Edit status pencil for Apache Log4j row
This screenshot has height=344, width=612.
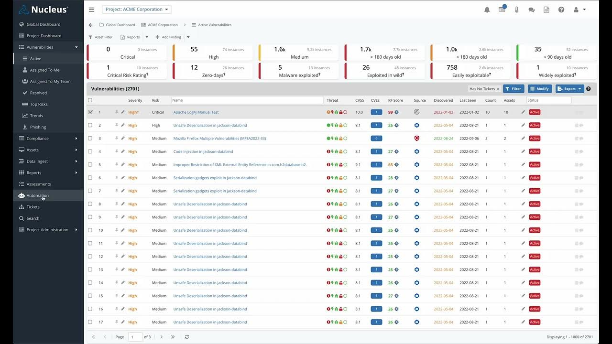pos(523,112)
